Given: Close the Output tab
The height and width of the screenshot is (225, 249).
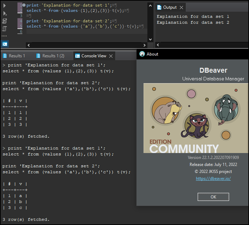Looking at the screenshot, I should coord(181,7).
